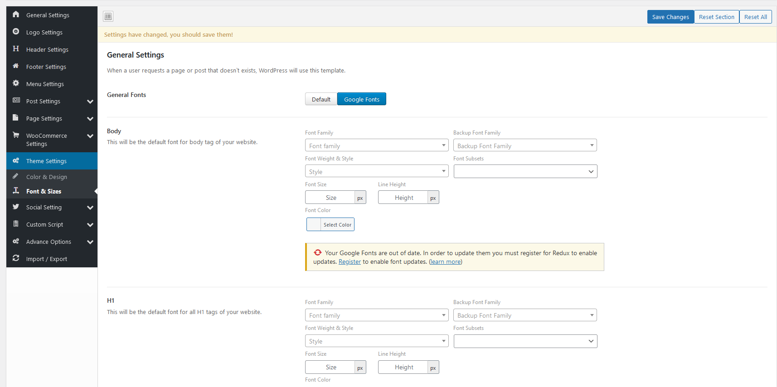Select the Google Fonts option
The height and width of the screenshot is (387, 777).
coord(362,99)
